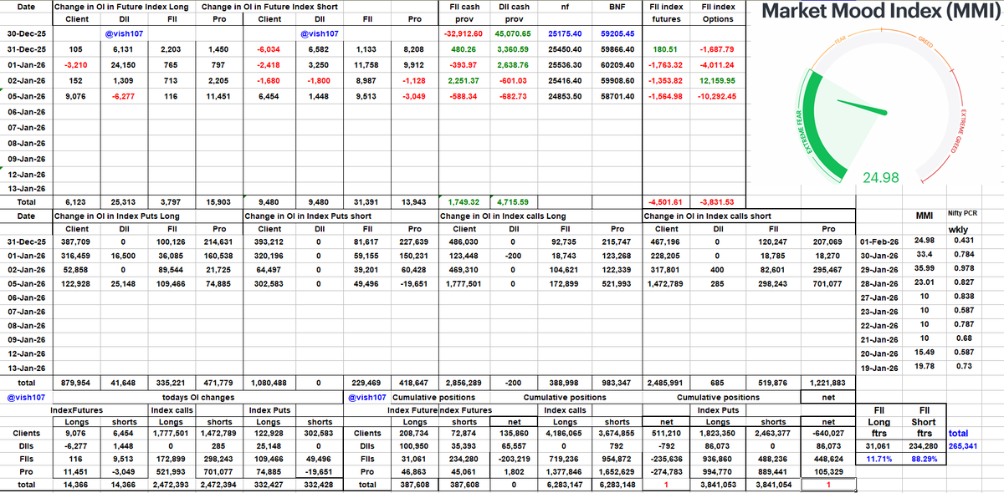
Task: Select the EXTREME GREED label on the gauge
Action: click(x=960, y=131)
